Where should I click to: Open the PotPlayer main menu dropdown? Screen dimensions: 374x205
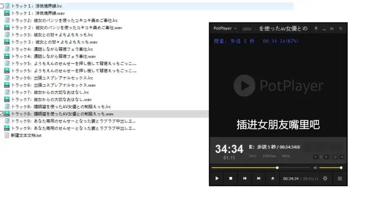[225, 28]
